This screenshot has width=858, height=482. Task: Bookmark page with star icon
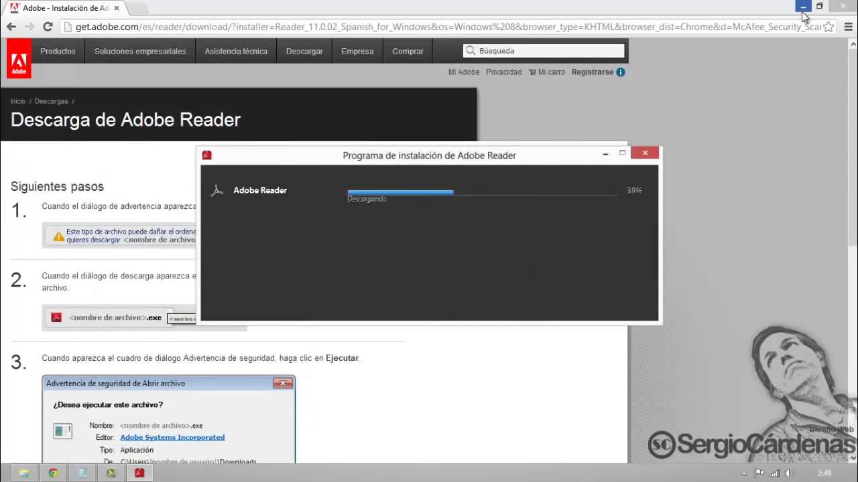tap(829, 27)
